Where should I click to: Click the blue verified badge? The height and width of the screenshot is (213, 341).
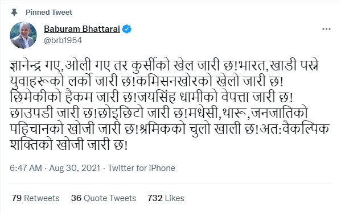[126, 29]
